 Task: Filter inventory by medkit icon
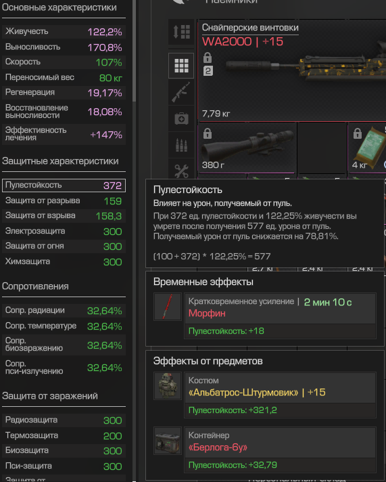[181, 118]
